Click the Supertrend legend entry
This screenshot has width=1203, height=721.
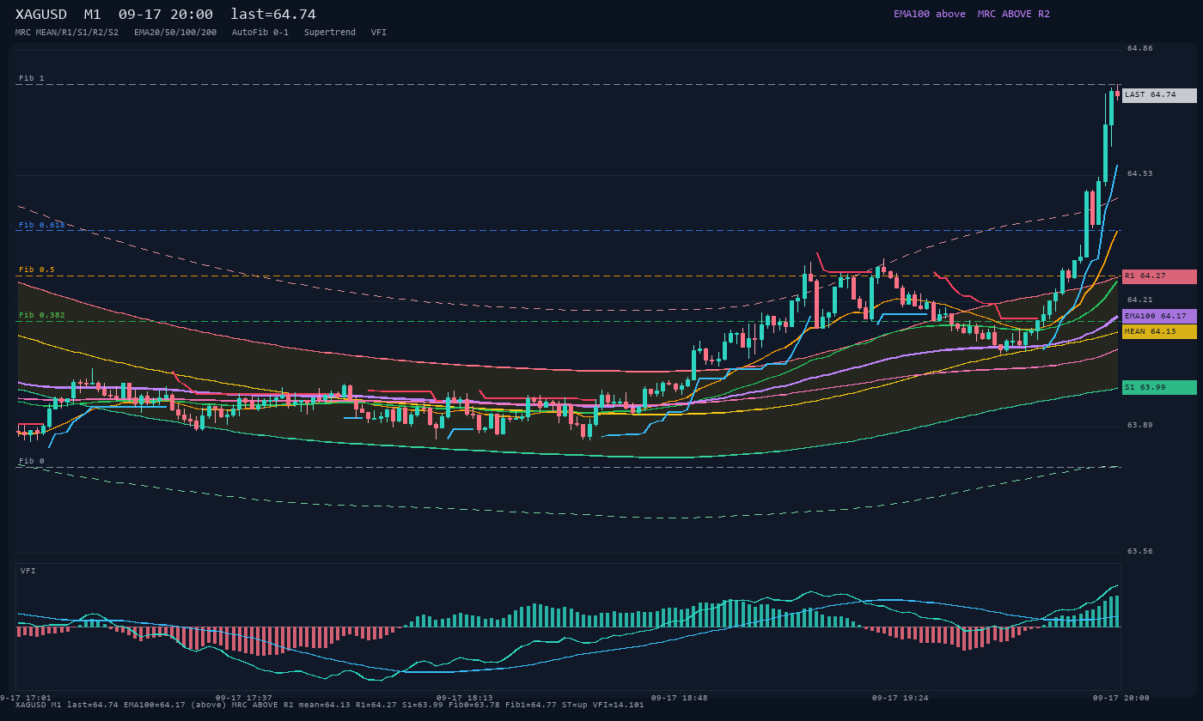(x=330, y=33)
